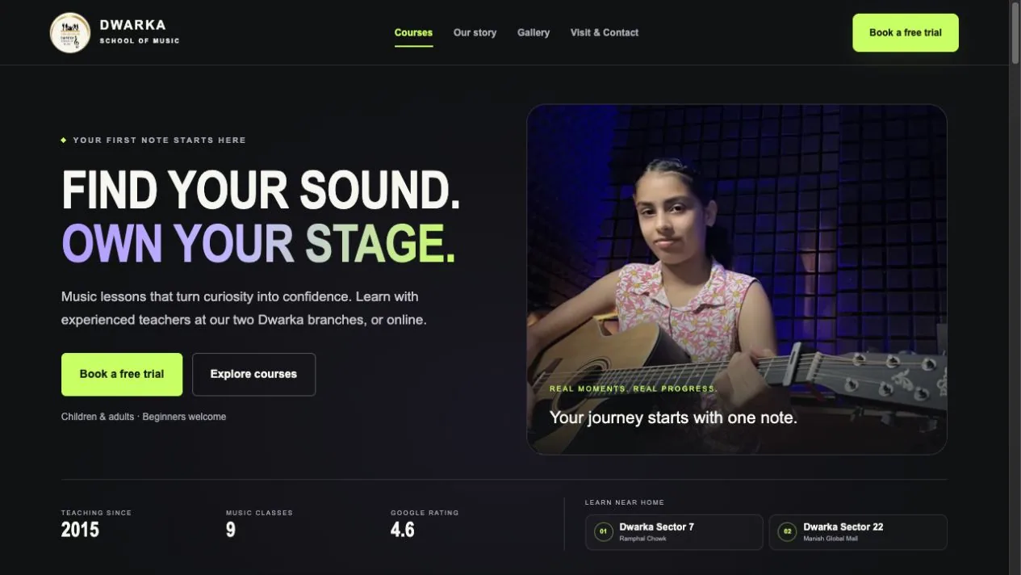Click the Dwarka School of Music logo

pyautogui.click(x=70, y=33)
